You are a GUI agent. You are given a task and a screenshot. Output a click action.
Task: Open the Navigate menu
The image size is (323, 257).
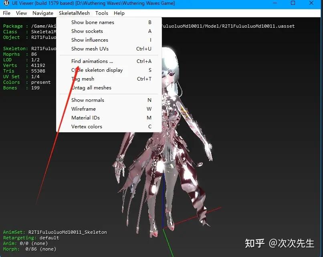[x=43, y=13]
